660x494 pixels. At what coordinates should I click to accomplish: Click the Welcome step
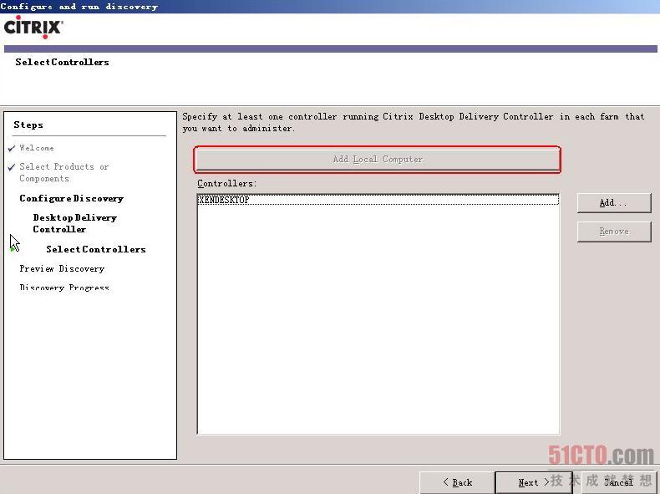[37, 148]
